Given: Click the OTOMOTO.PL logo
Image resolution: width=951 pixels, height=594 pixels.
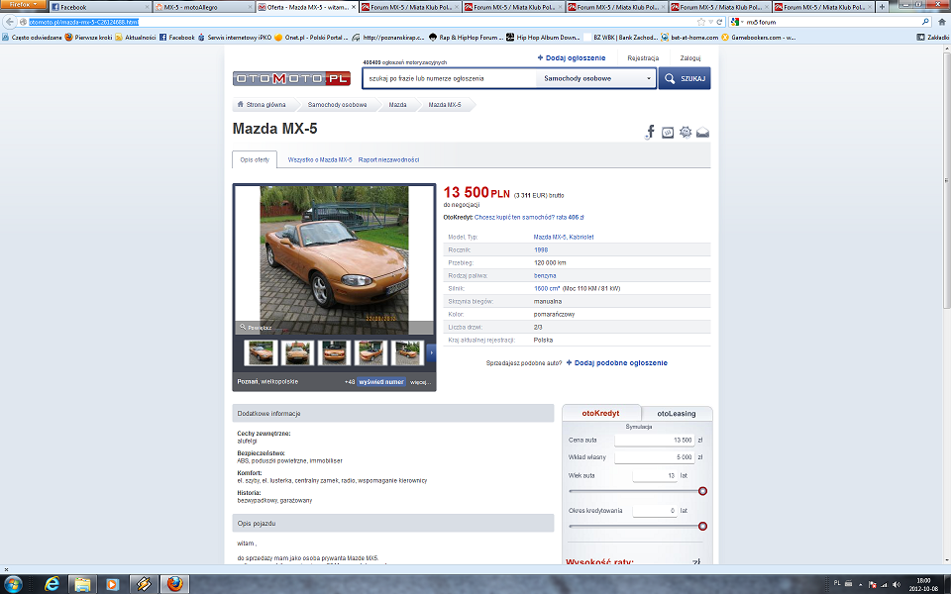Looking at the screenshot, I should 291,79.
